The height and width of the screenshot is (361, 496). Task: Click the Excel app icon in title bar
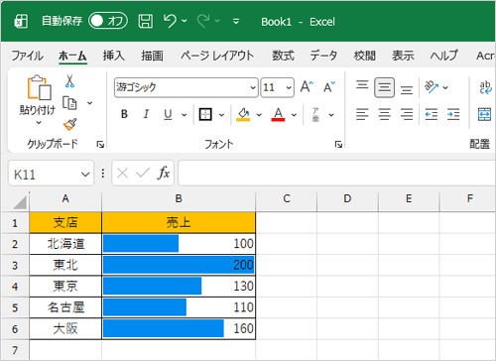coord(21,22)
